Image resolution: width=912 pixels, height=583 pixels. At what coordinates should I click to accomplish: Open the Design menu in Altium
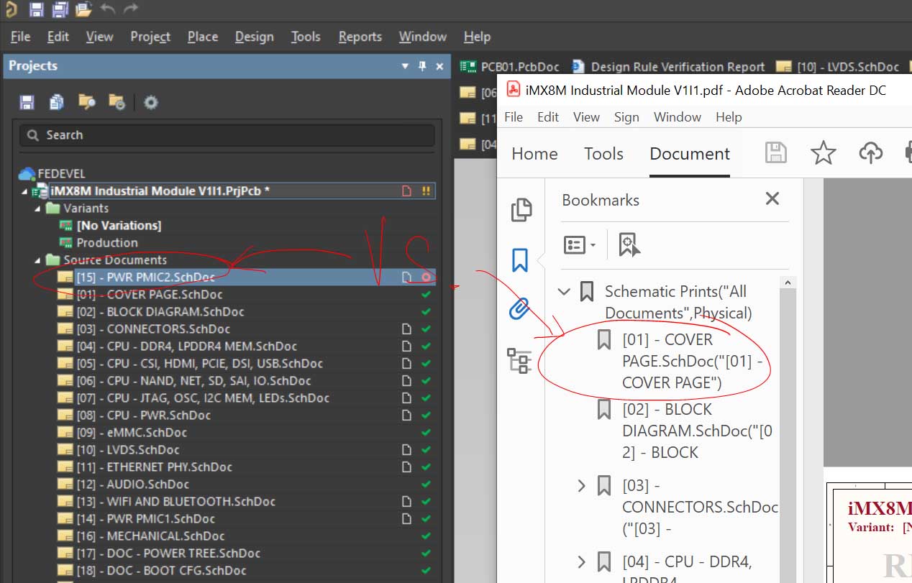(x=254, y=37)
